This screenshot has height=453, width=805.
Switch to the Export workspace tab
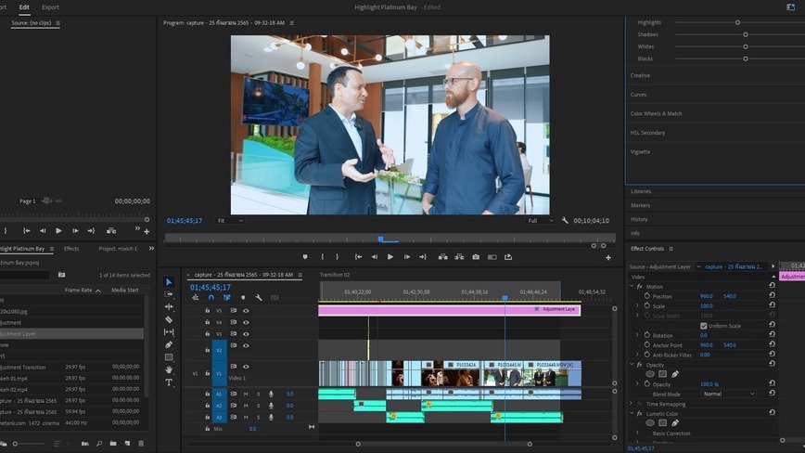tap(50, 7)
